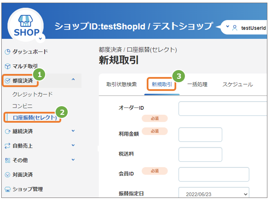Click the user profile icon beside testUserId

(x=235, y=28)
